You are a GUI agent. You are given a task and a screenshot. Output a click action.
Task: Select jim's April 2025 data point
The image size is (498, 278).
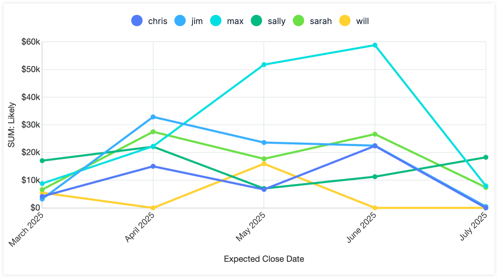click(x=153, y=117)
